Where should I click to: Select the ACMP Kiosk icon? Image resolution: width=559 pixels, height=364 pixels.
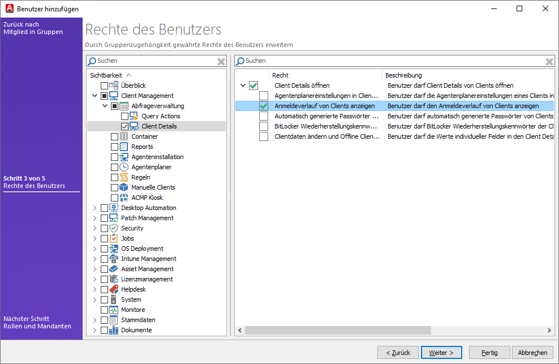(x=124, y=198)
